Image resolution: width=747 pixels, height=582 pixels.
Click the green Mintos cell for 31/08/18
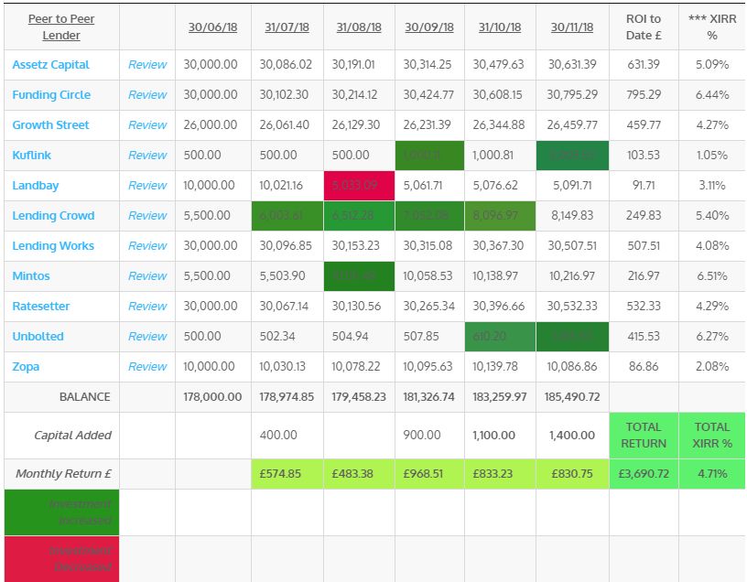click(x=359, y=275)
